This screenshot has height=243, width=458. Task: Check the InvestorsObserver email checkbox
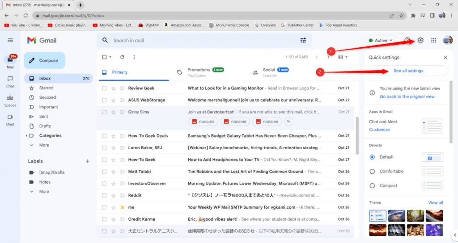[104, 184]
